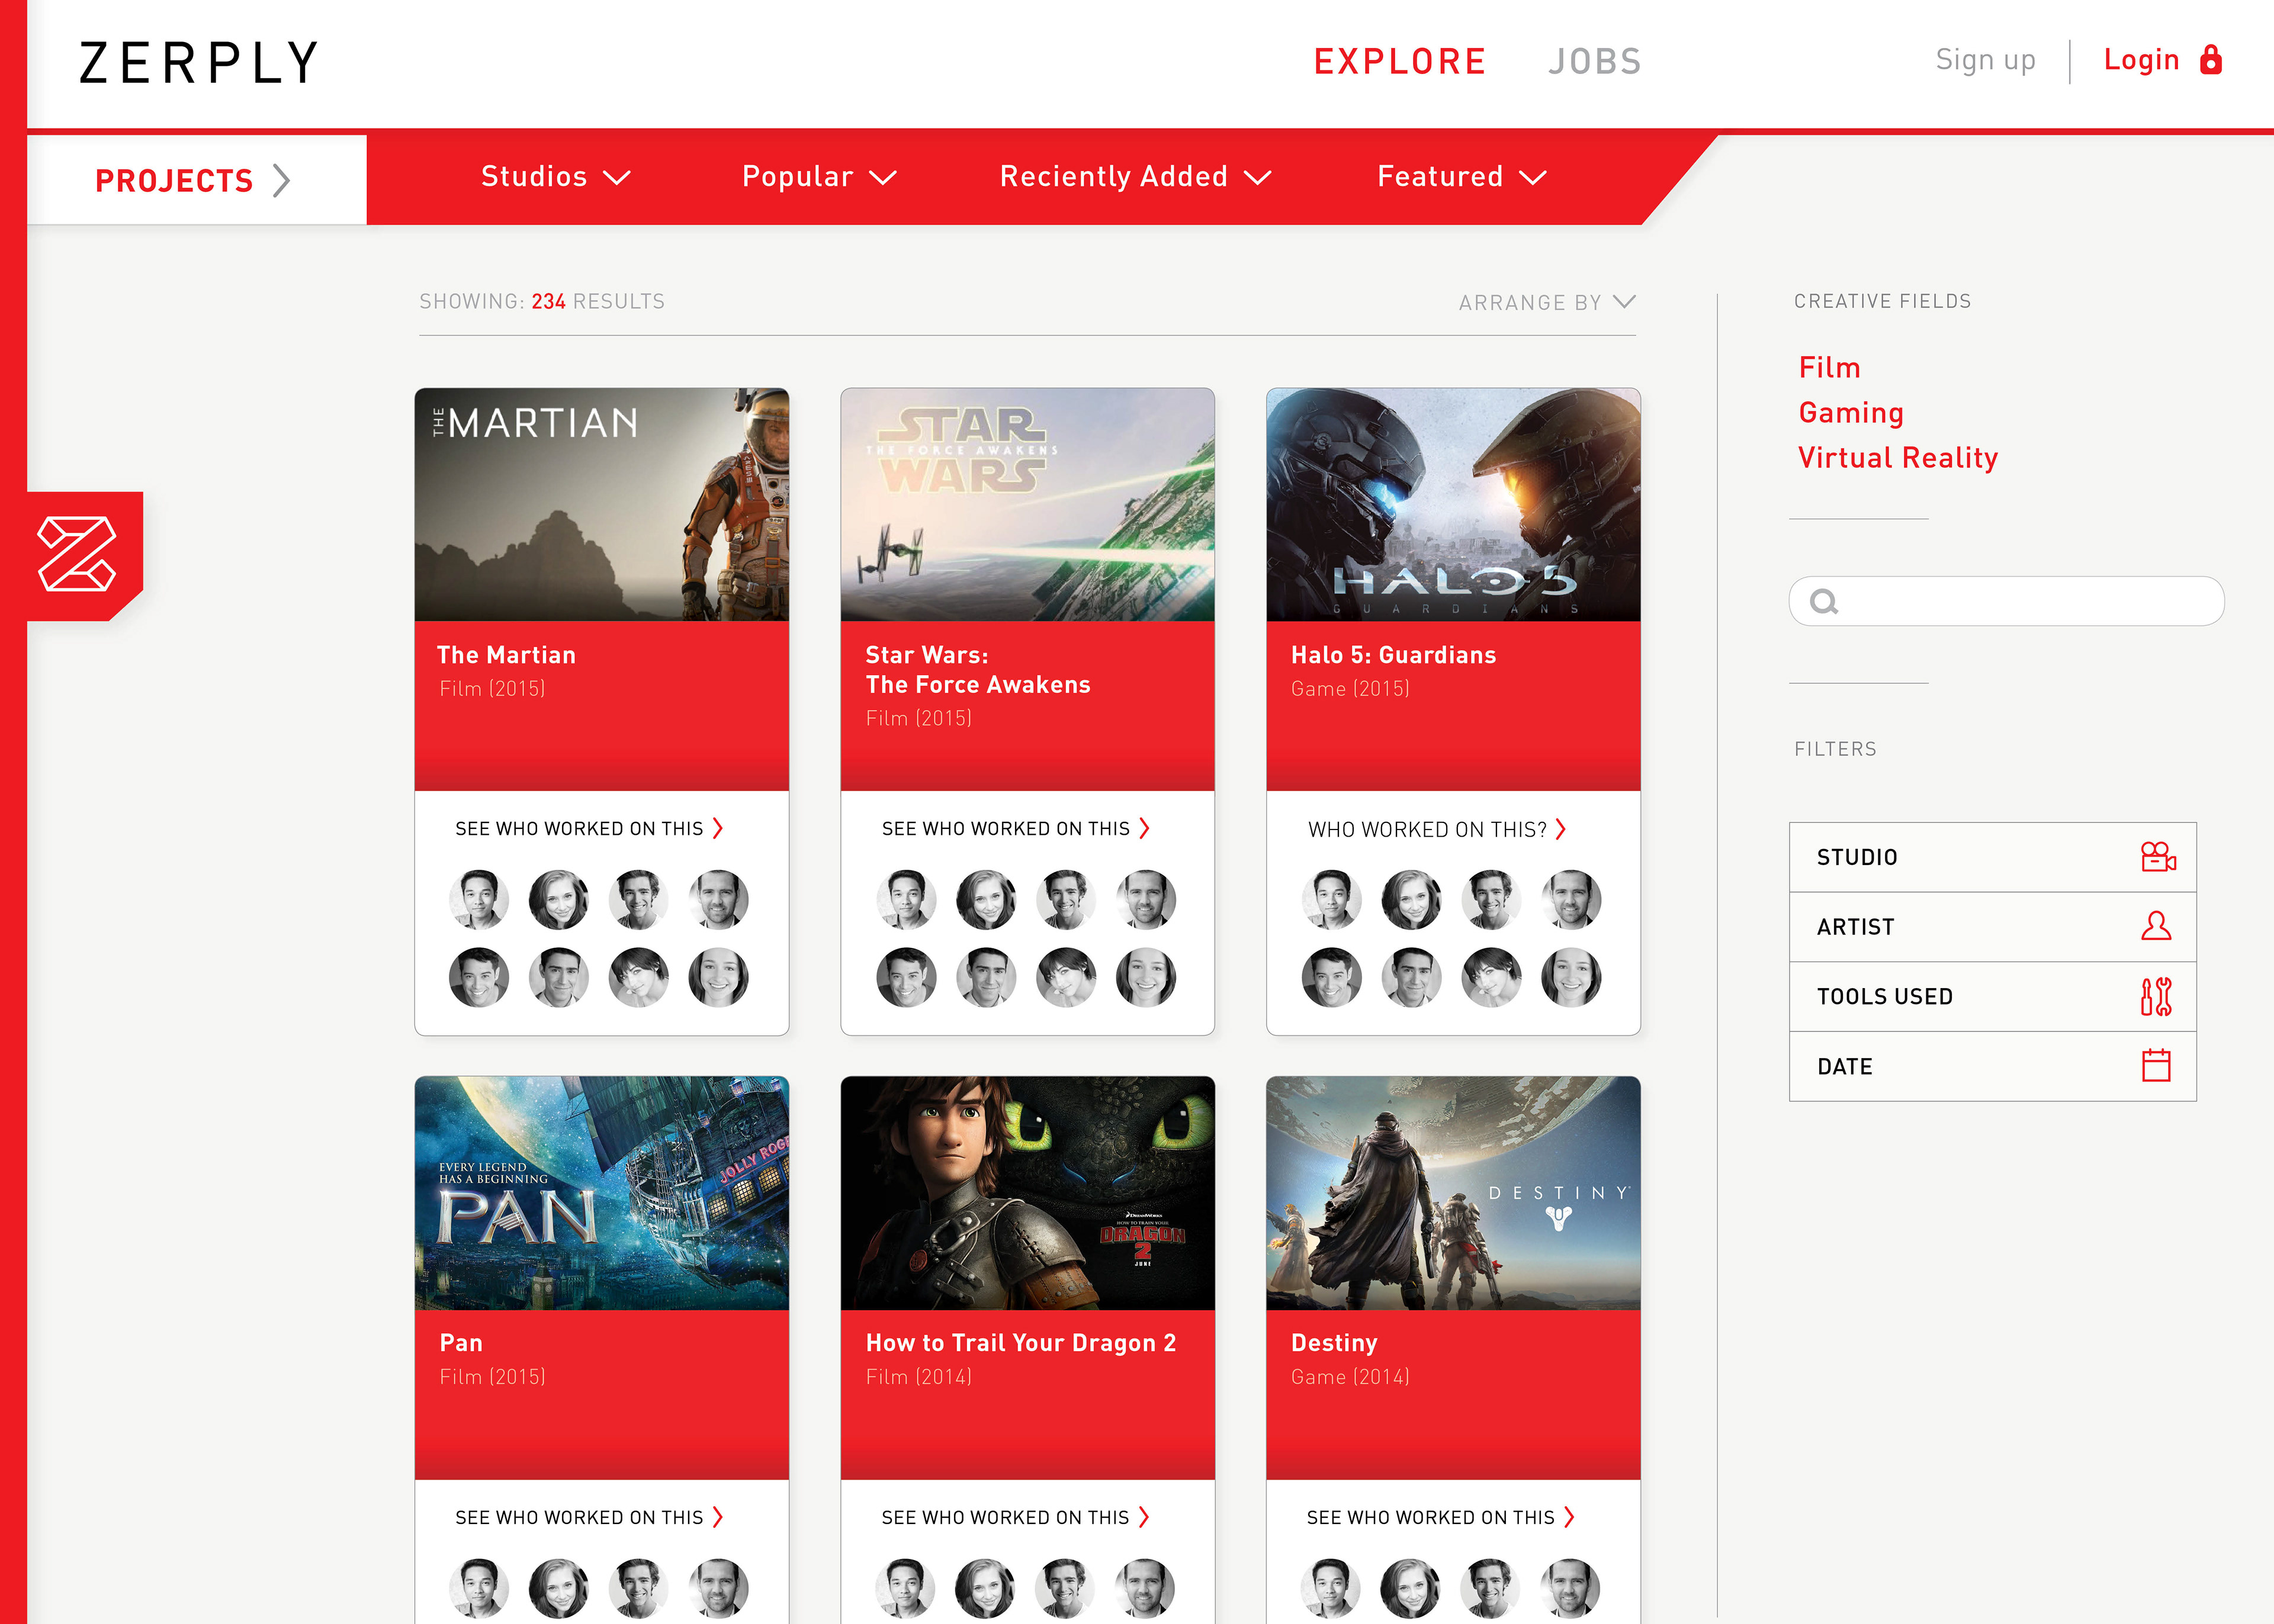Click last avatar in Halo 5 card bottom row
This screenshot has height=1624, width=2274.
pyautogui.click(x=1571, y=977)
